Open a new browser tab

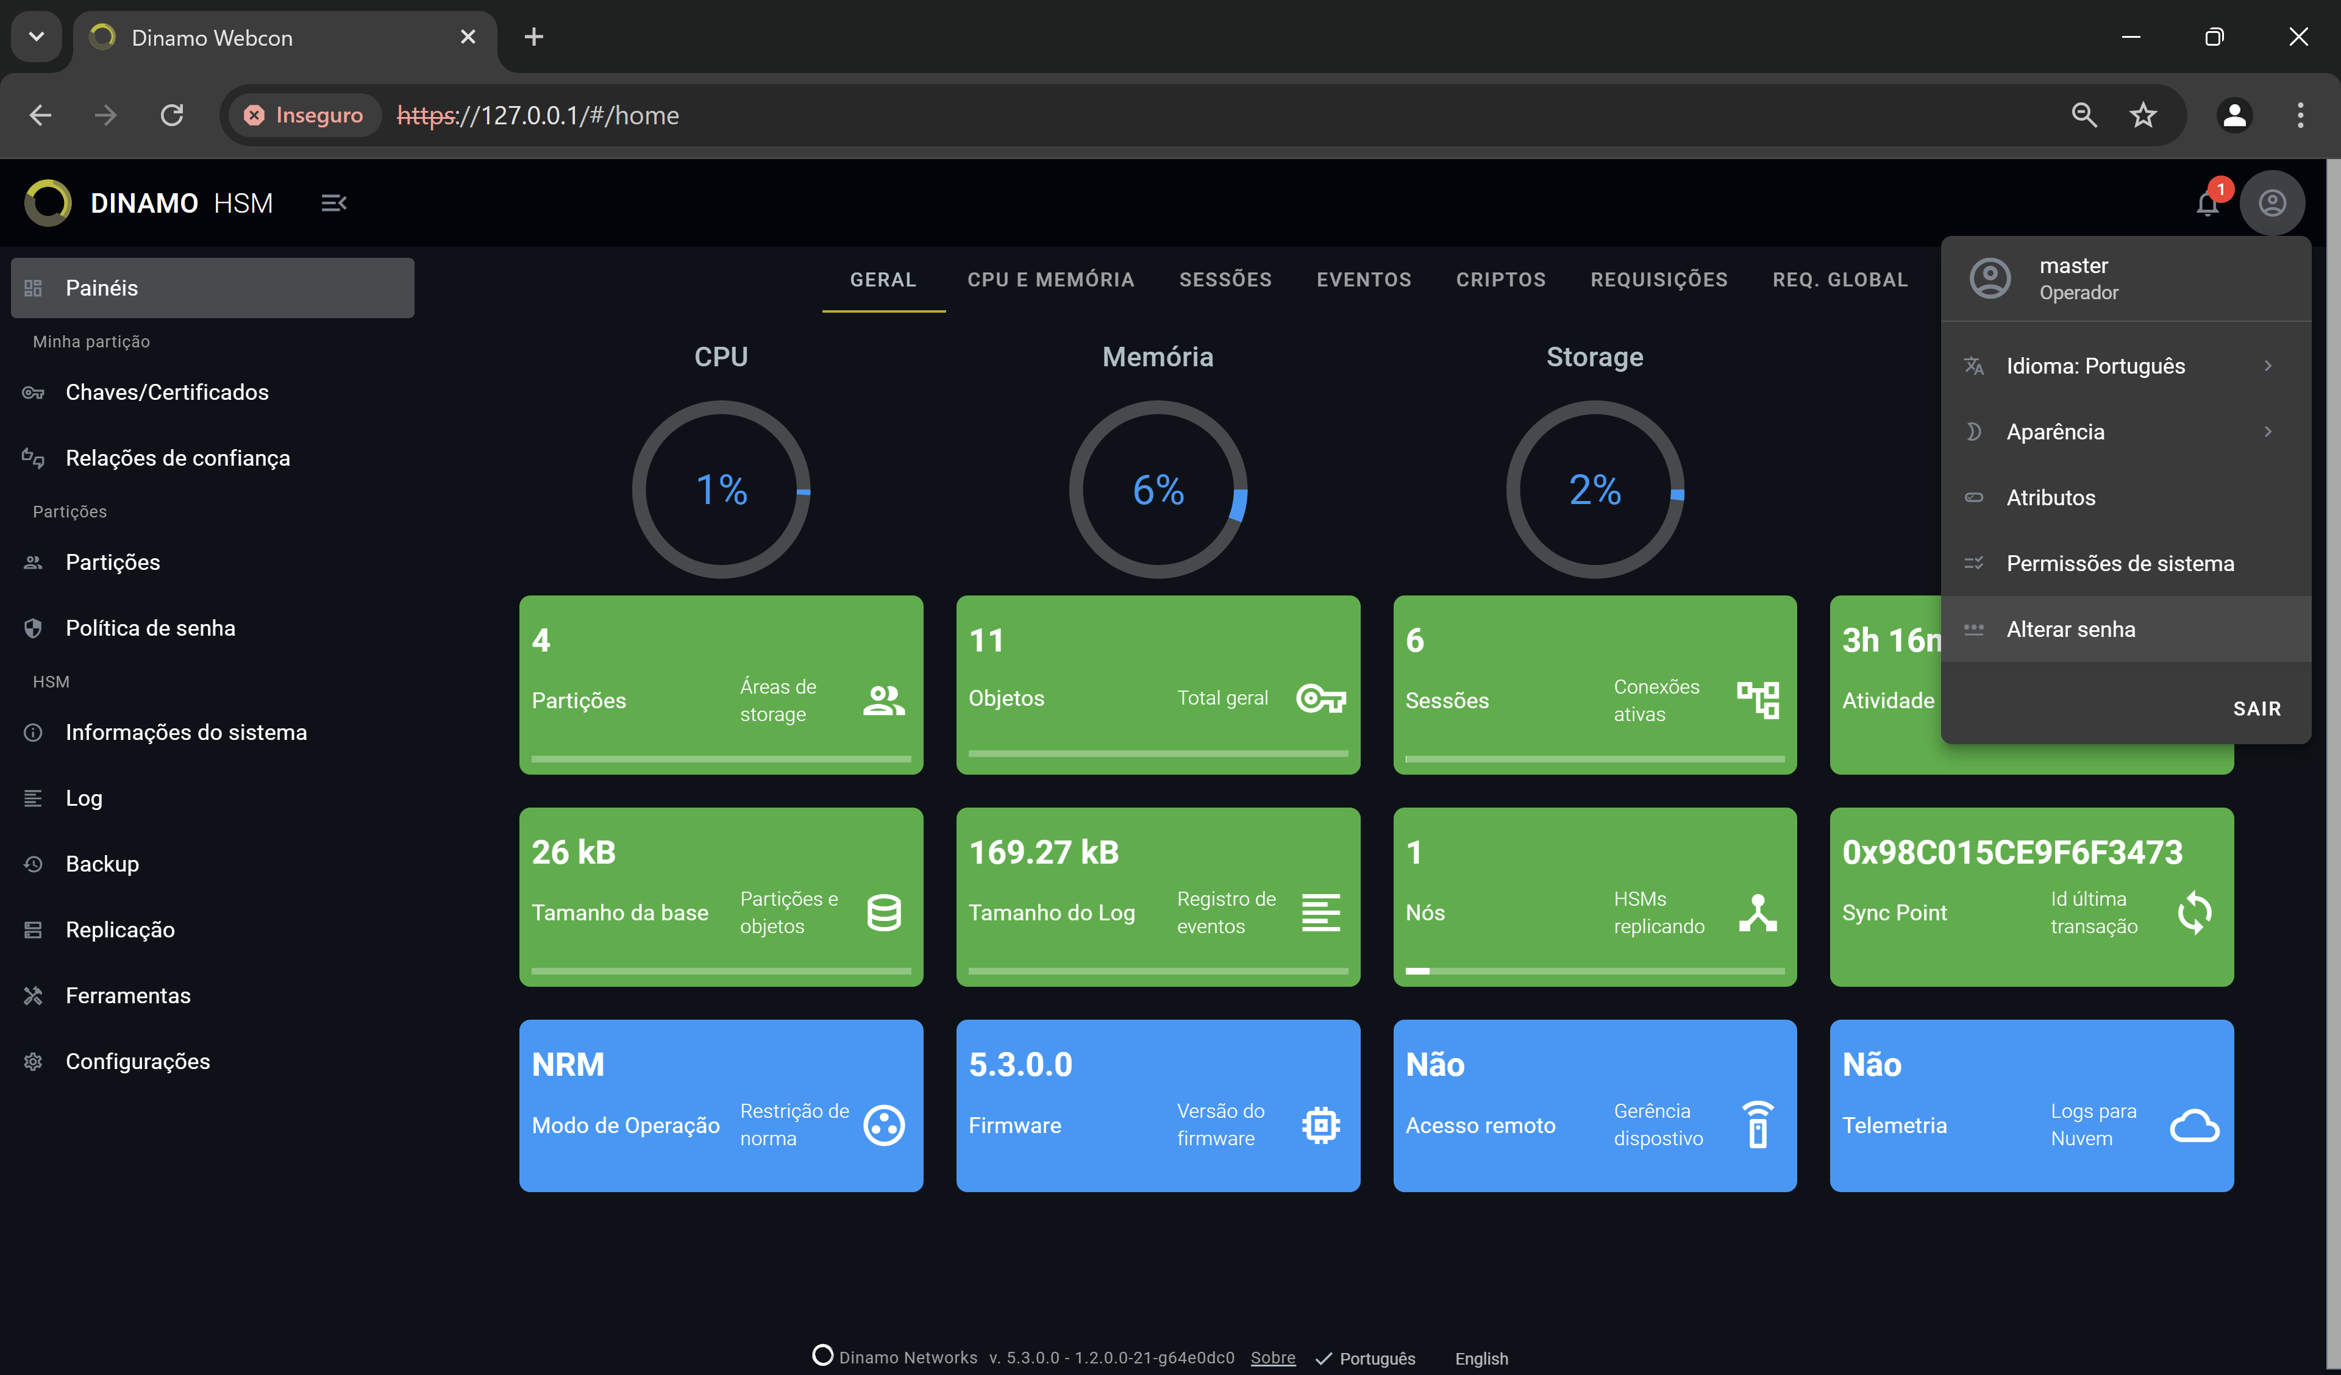(x=533, y=37)
